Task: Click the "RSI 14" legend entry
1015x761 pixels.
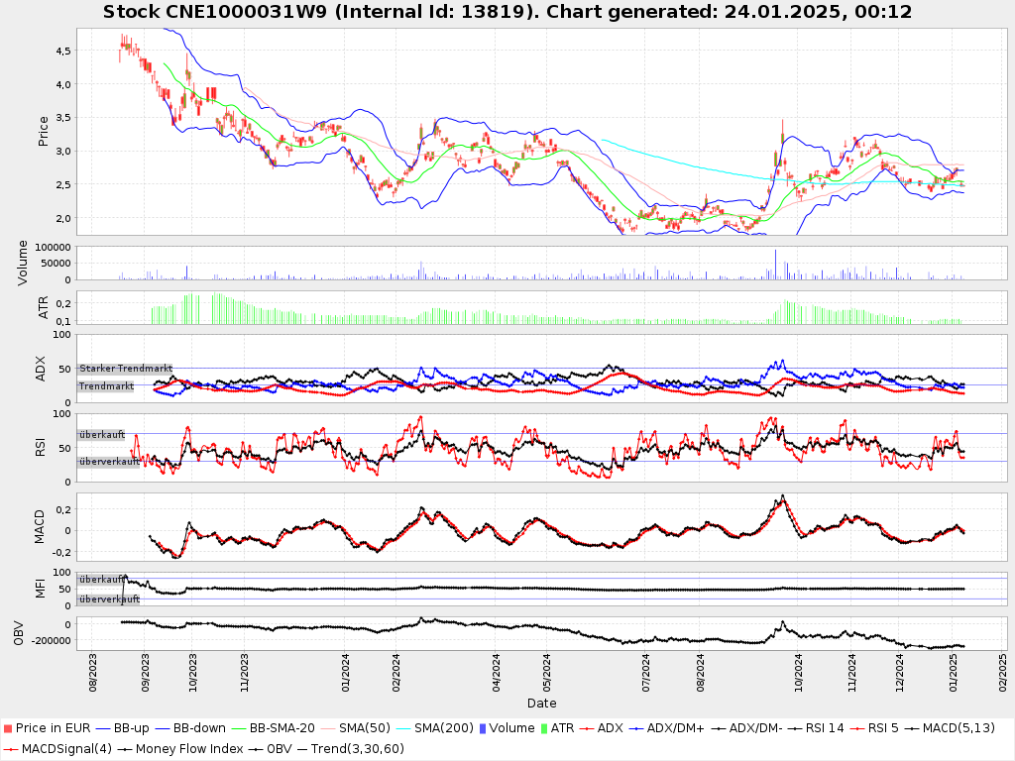Action: (825, 728)
